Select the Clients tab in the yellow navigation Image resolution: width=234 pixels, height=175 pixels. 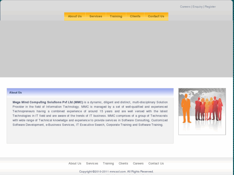135,16
